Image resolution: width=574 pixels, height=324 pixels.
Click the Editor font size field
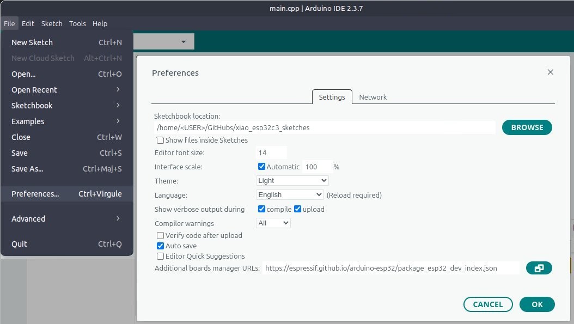tap(271, 152)
